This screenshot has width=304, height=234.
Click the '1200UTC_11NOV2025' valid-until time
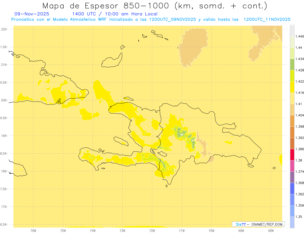[x=267, y=19]
